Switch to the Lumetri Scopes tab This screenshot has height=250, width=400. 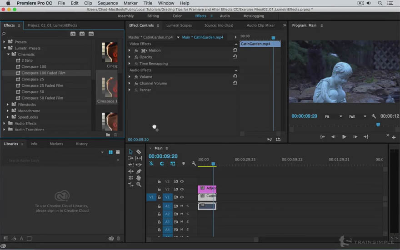(x=179, y=25)
